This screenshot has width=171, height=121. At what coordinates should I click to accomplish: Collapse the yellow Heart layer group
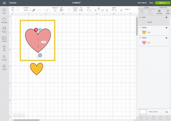click(x=140, y=28)
